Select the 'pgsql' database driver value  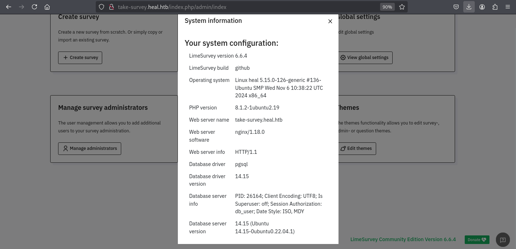click(241, 164)
